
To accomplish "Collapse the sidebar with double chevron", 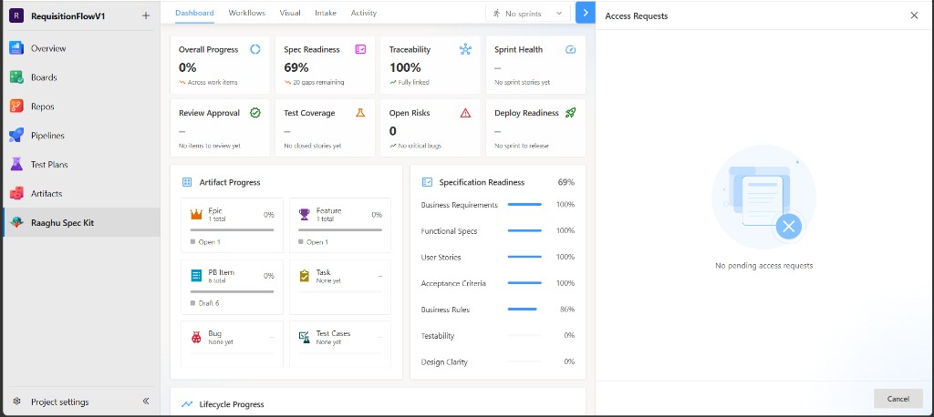I will pyautogui.click(x=146, y=402).
